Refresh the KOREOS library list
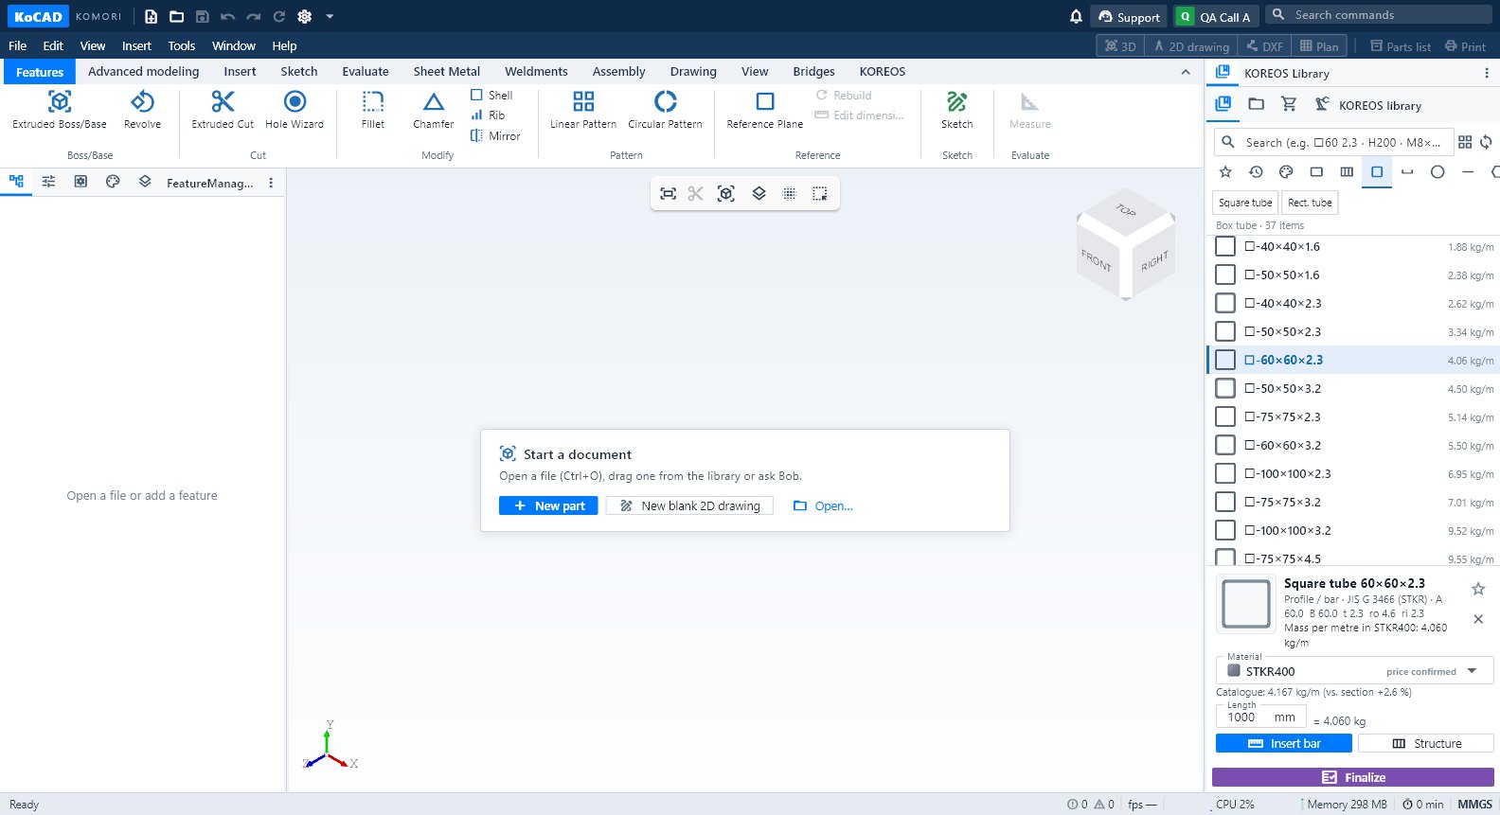 click(1487, 142)
